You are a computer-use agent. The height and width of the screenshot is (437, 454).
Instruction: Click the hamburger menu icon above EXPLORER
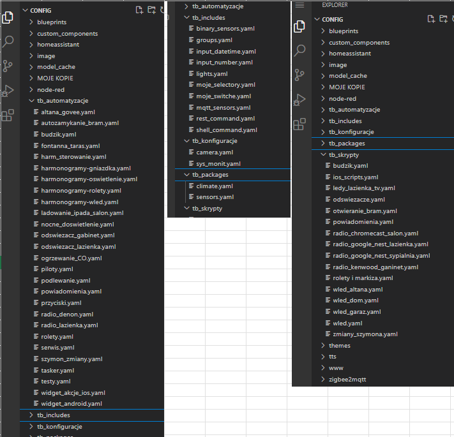click(299, 5)
